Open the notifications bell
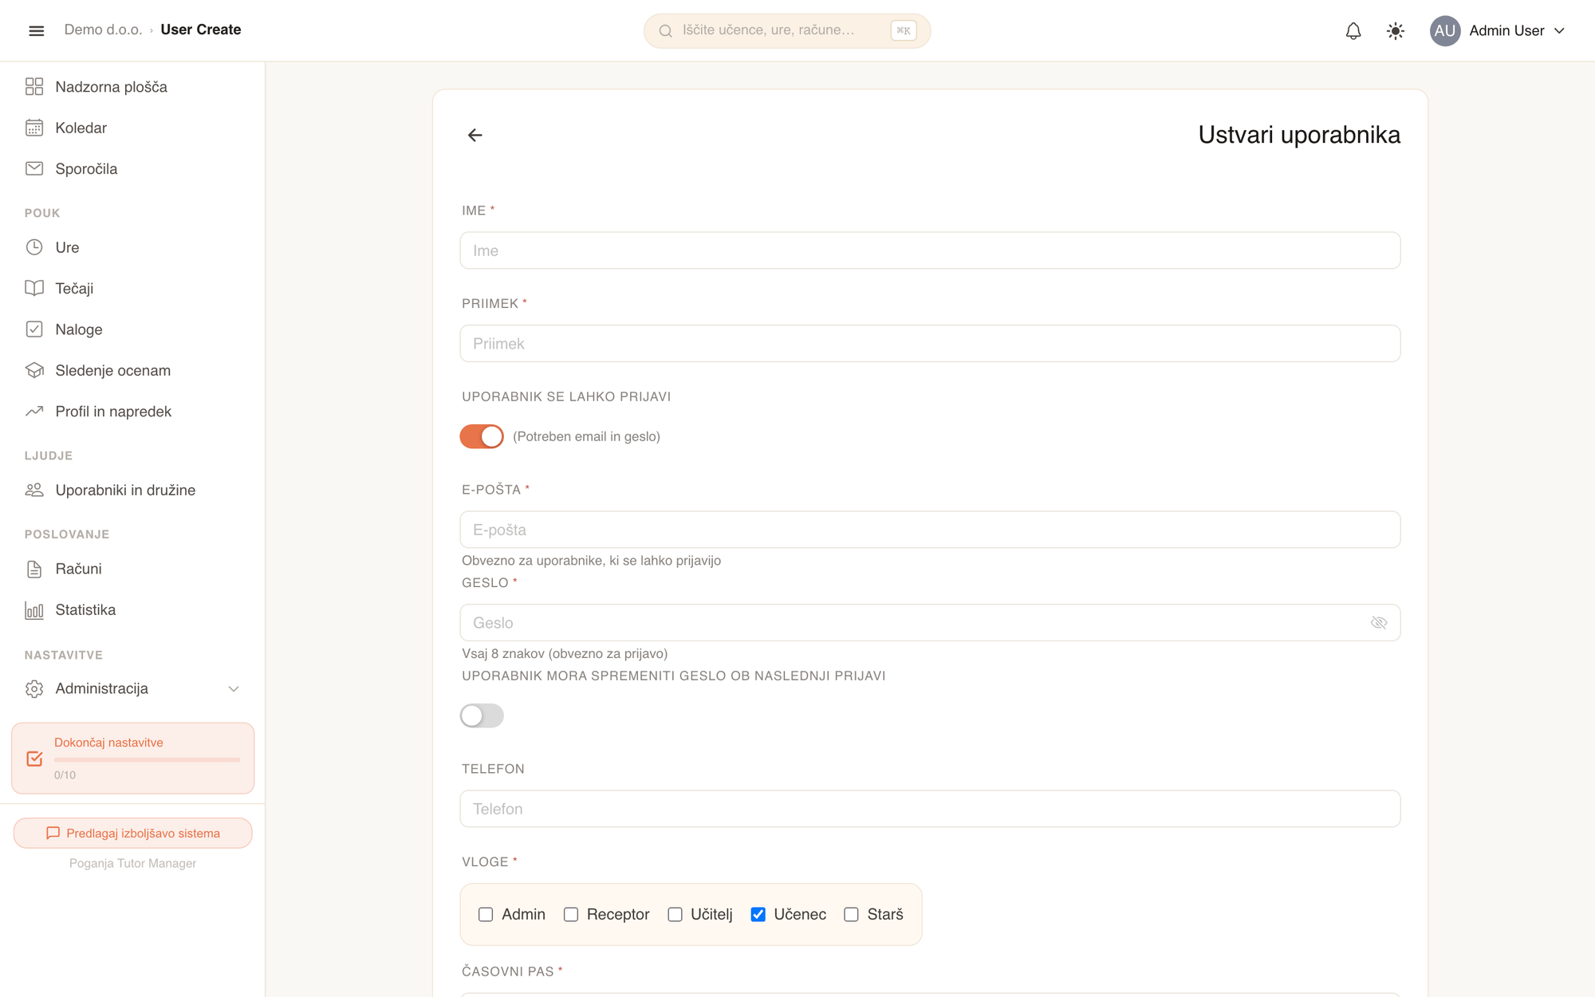This screenshot has width=1595, height=997. pos(1353,31)
